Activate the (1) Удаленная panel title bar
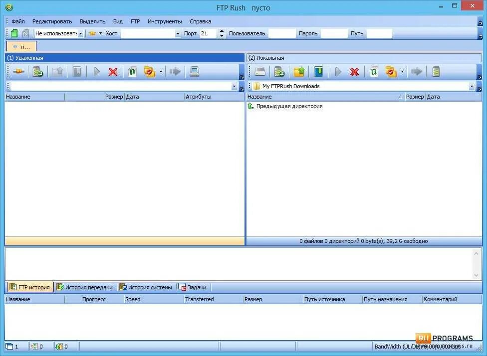The height and width of the screenshot is (356, 487). tap(125, 58)
